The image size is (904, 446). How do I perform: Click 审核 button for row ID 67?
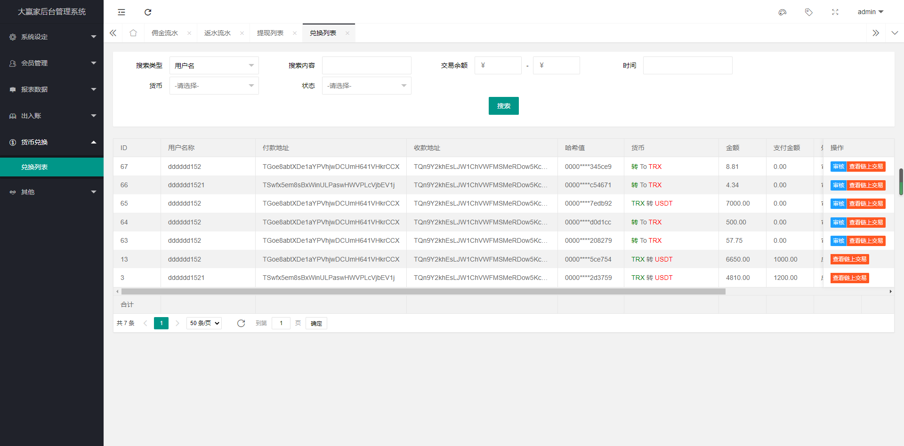(839, 167)
